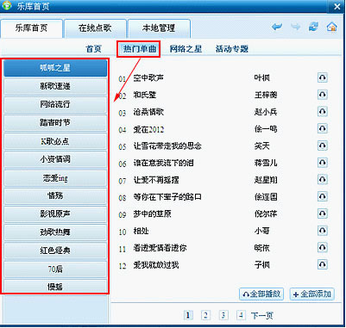Click the artist name 徐一鸣

click(266, 129)
